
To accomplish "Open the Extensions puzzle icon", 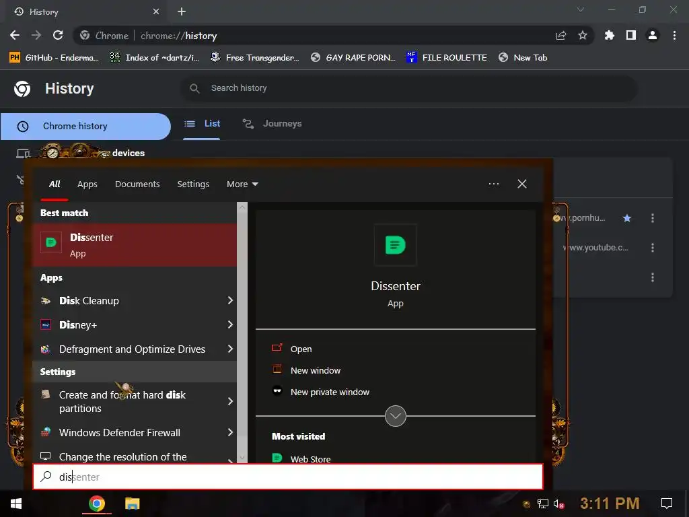I will point(609,35).
